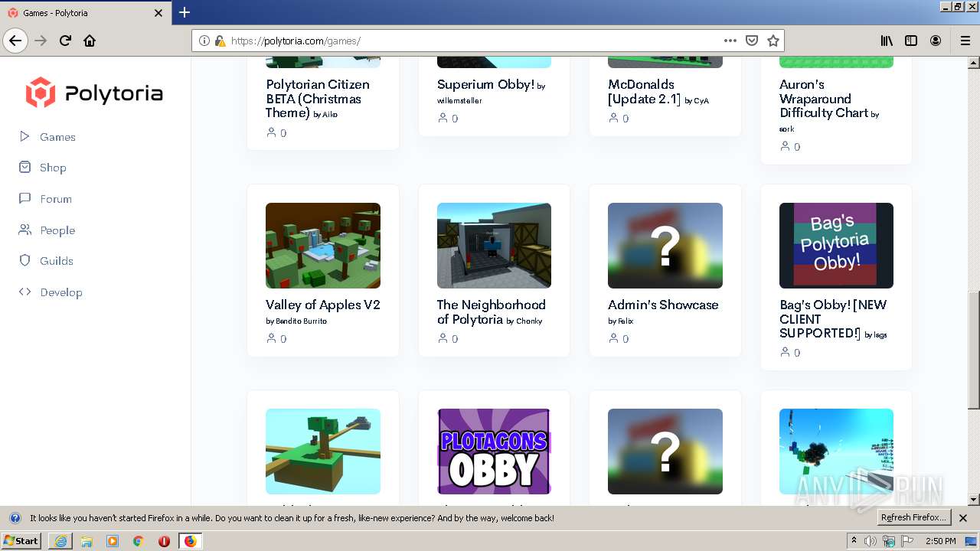The image size is (980, 551).
Task: Save page to Pocket
Action: 752,41
